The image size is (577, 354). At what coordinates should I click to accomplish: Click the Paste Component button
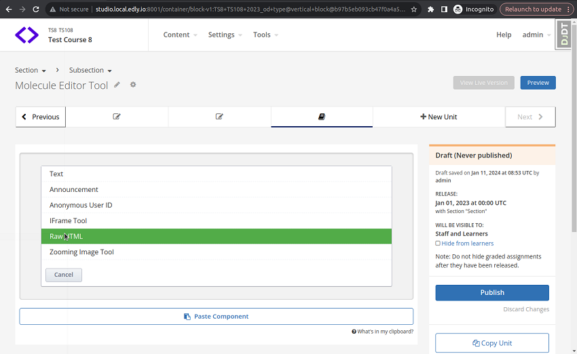click(217, 317)
